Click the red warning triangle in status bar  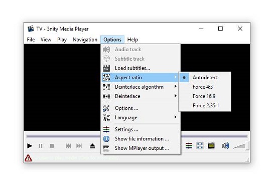[28, 158]
